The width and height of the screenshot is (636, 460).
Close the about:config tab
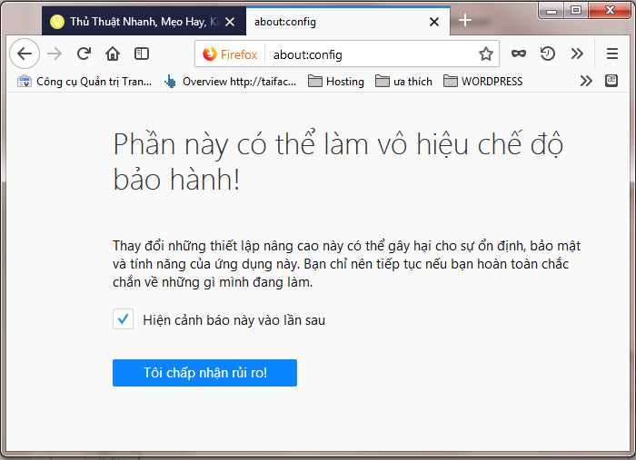[434, 22]
